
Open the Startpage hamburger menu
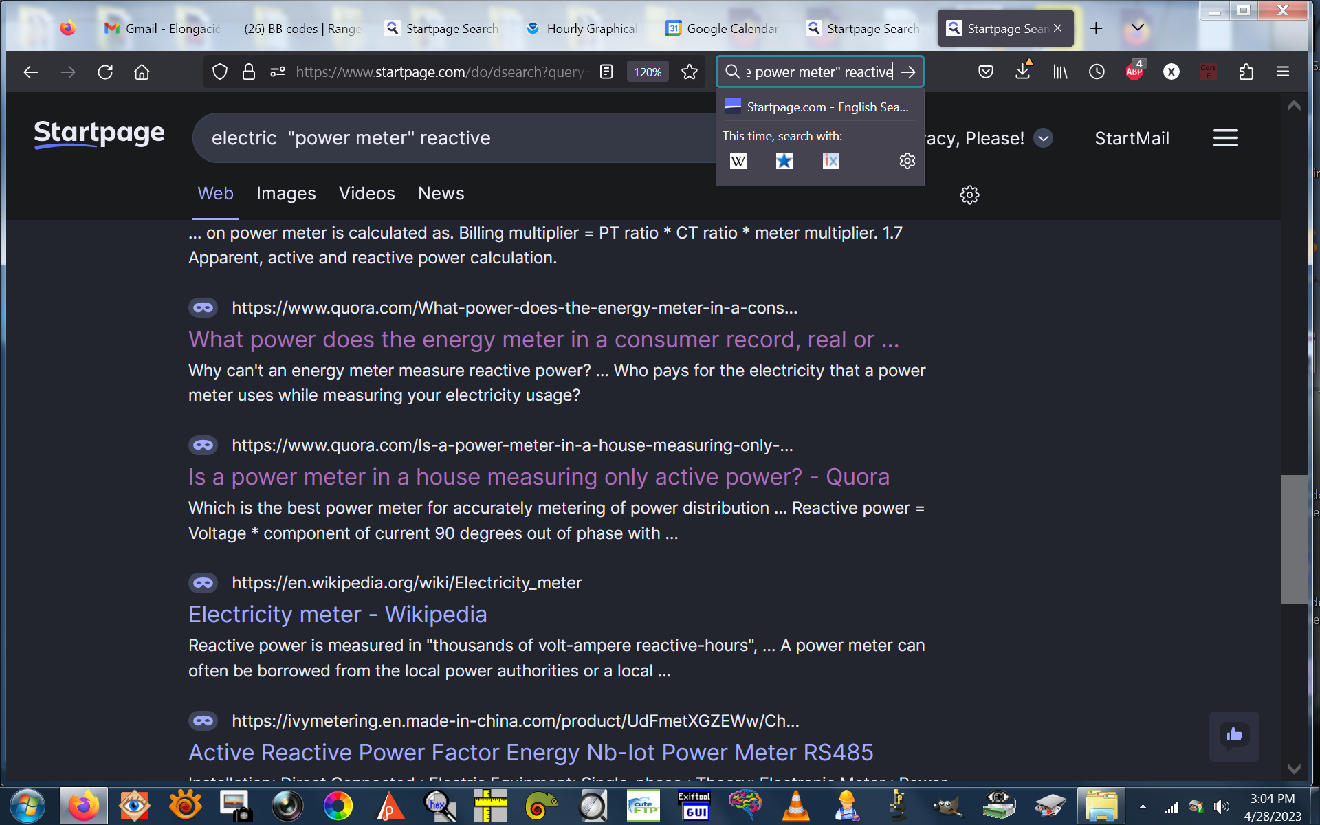click(1225, 138)
